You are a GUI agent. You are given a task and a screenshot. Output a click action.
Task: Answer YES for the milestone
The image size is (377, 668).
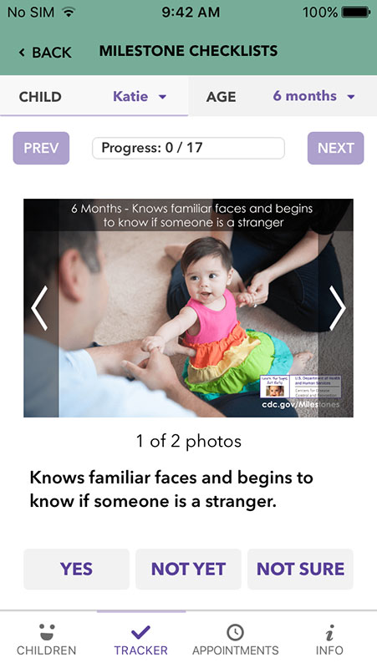point(76,569)
